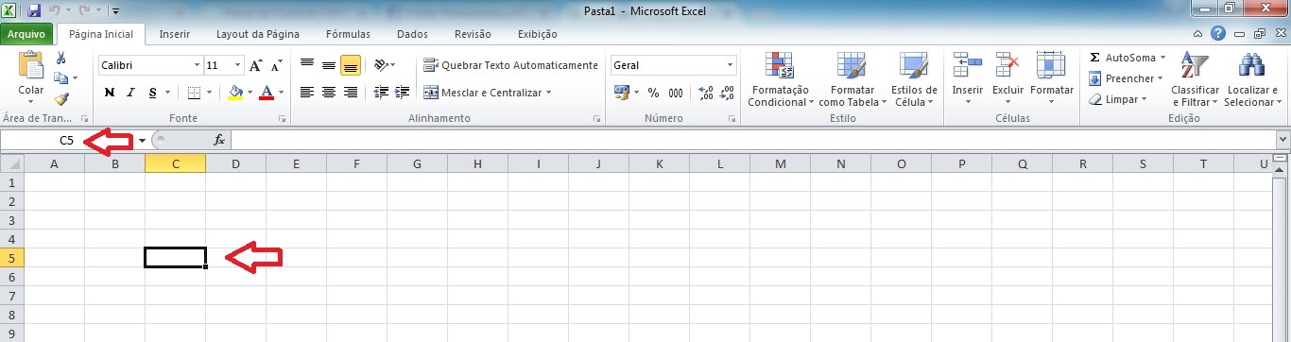Click the text Orientation icon

381,65
